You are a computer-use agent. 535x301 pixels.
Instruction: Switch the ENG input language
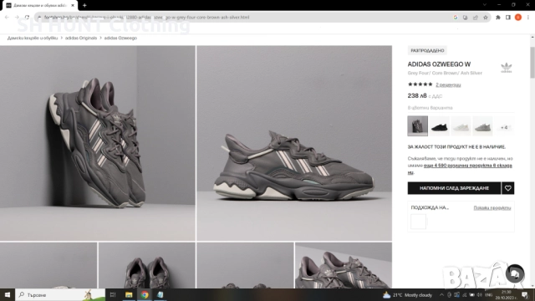tap(488, 295)
